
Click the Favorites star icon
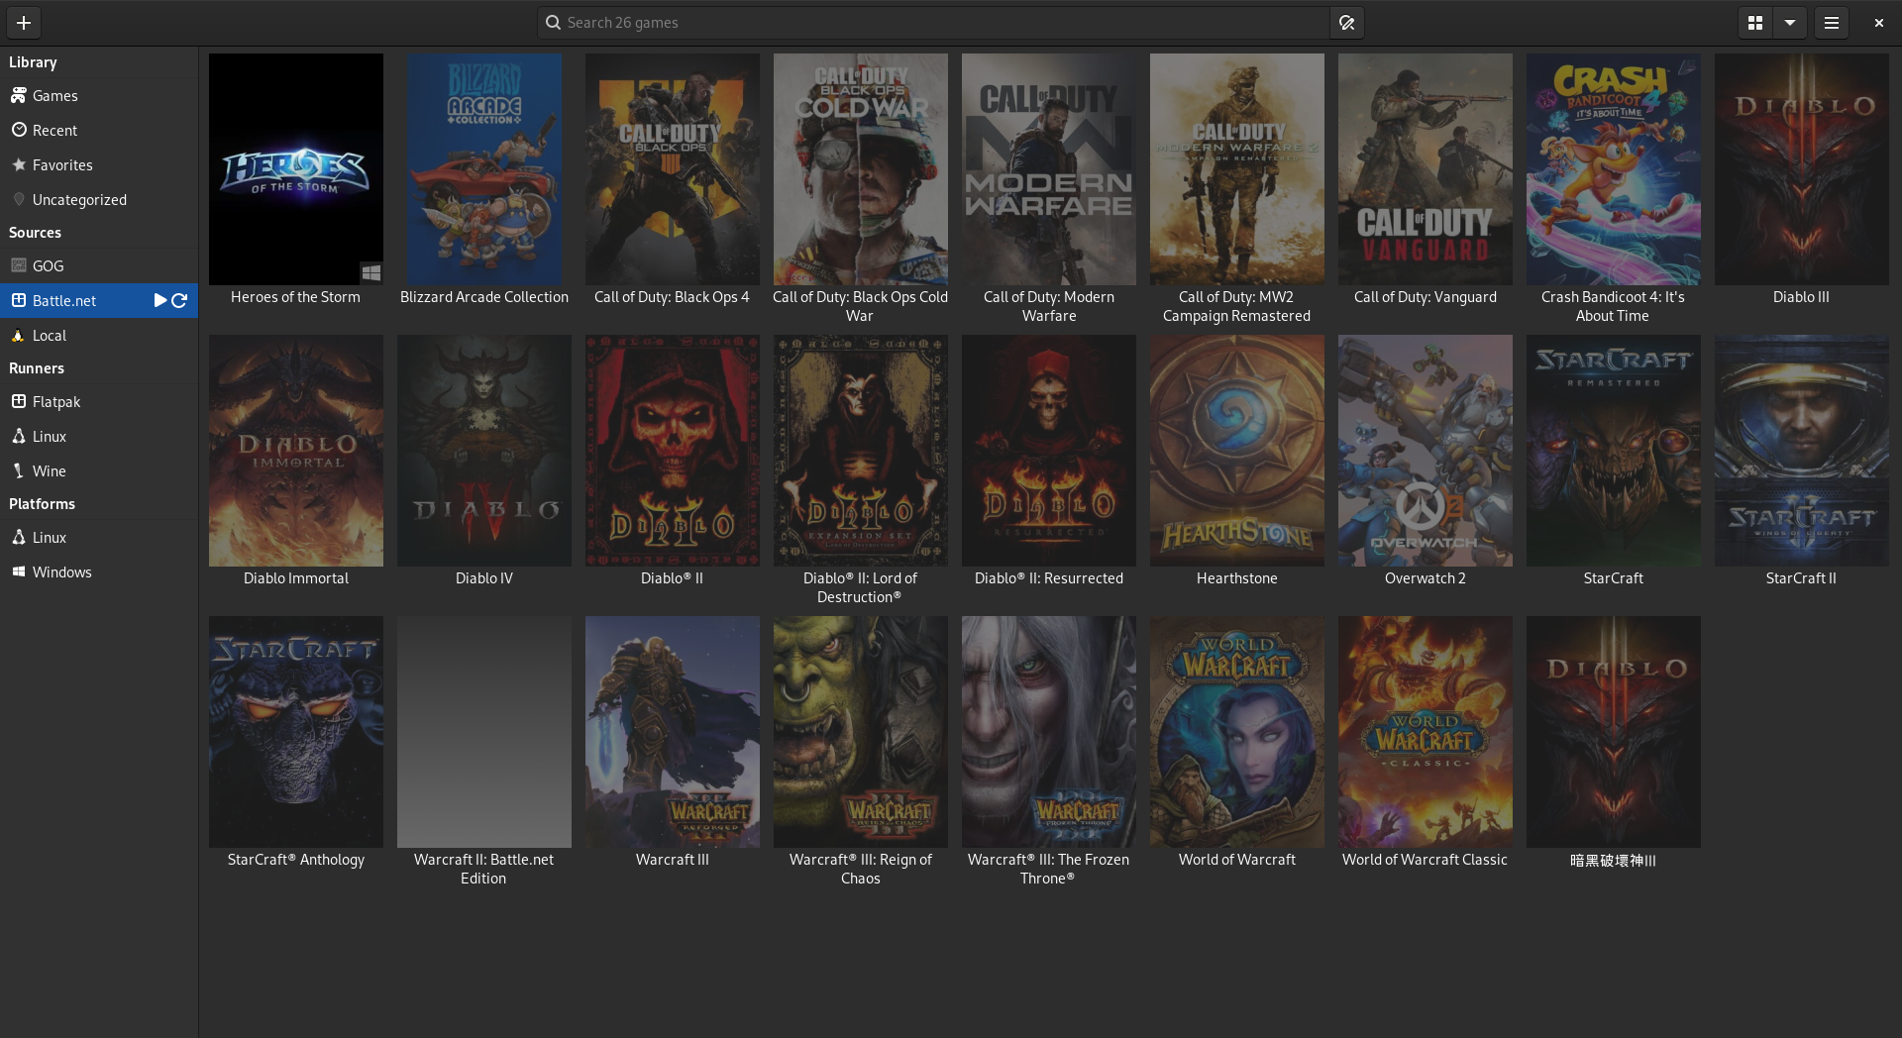[18, 164]
